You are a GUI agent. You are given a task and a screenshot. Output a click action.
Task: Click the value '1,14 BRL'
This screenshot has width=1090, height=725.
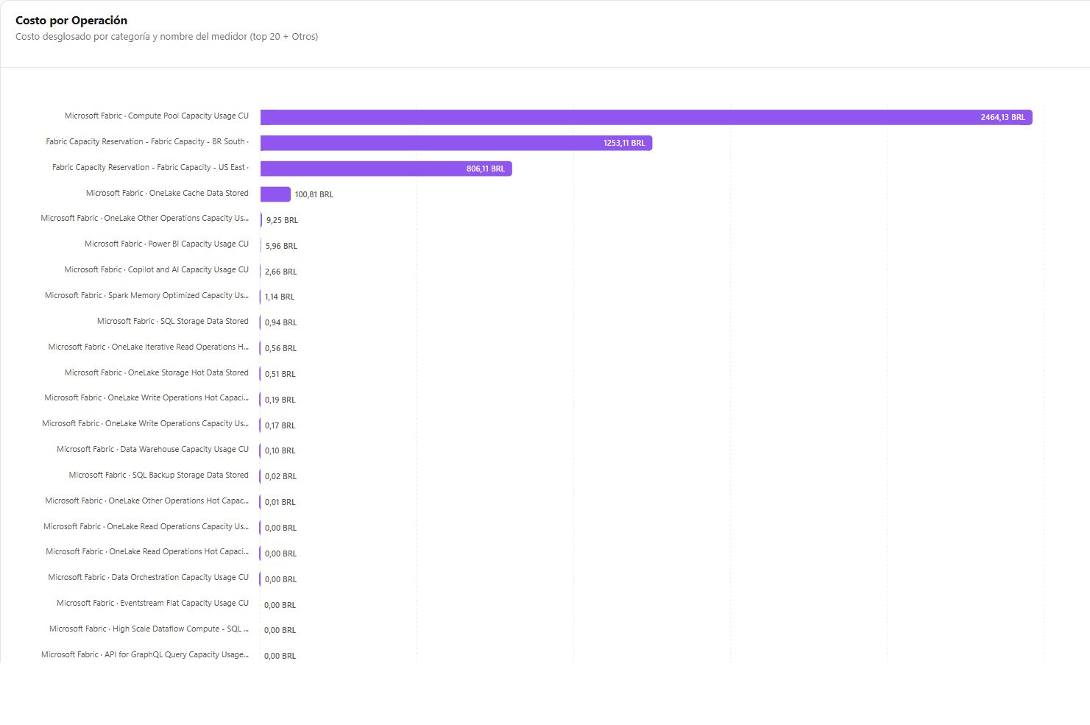click(x=280, y=297)
